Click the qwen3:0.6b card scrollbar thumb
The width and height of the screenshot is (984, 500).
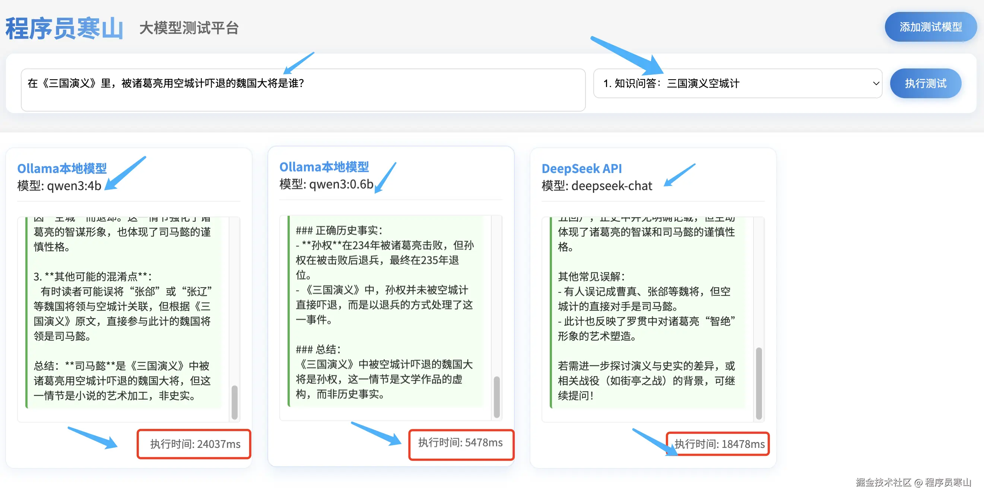pos(496,397)
